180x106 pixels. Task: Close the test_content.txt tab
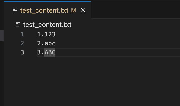coord(83,10)
